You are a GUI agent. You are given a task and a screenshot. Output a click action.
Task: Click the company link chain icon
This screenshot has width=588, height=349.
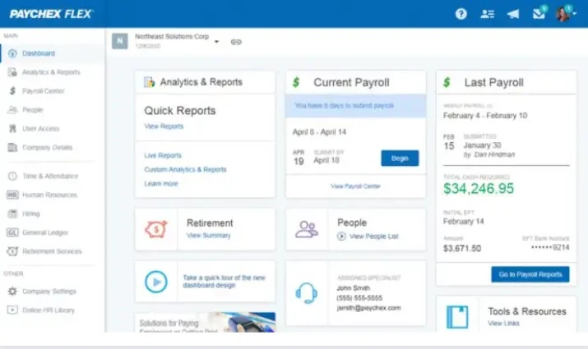coord(236,42)
